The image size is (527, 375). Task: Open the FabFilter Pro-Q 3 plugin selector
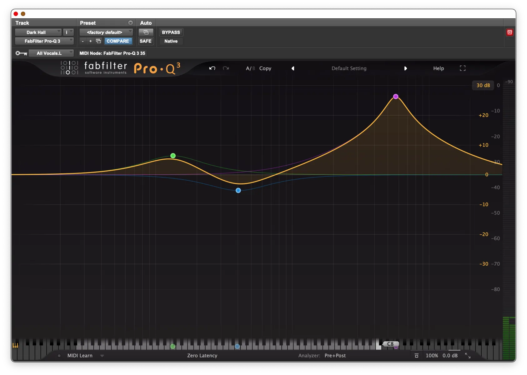click(x=44, y=41)
